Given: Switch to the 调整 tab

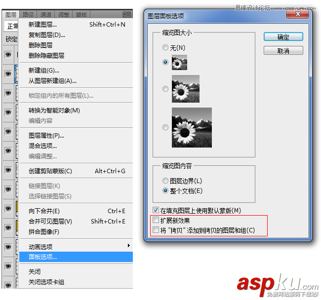Looking at the screenshot, I should (64, 15).
